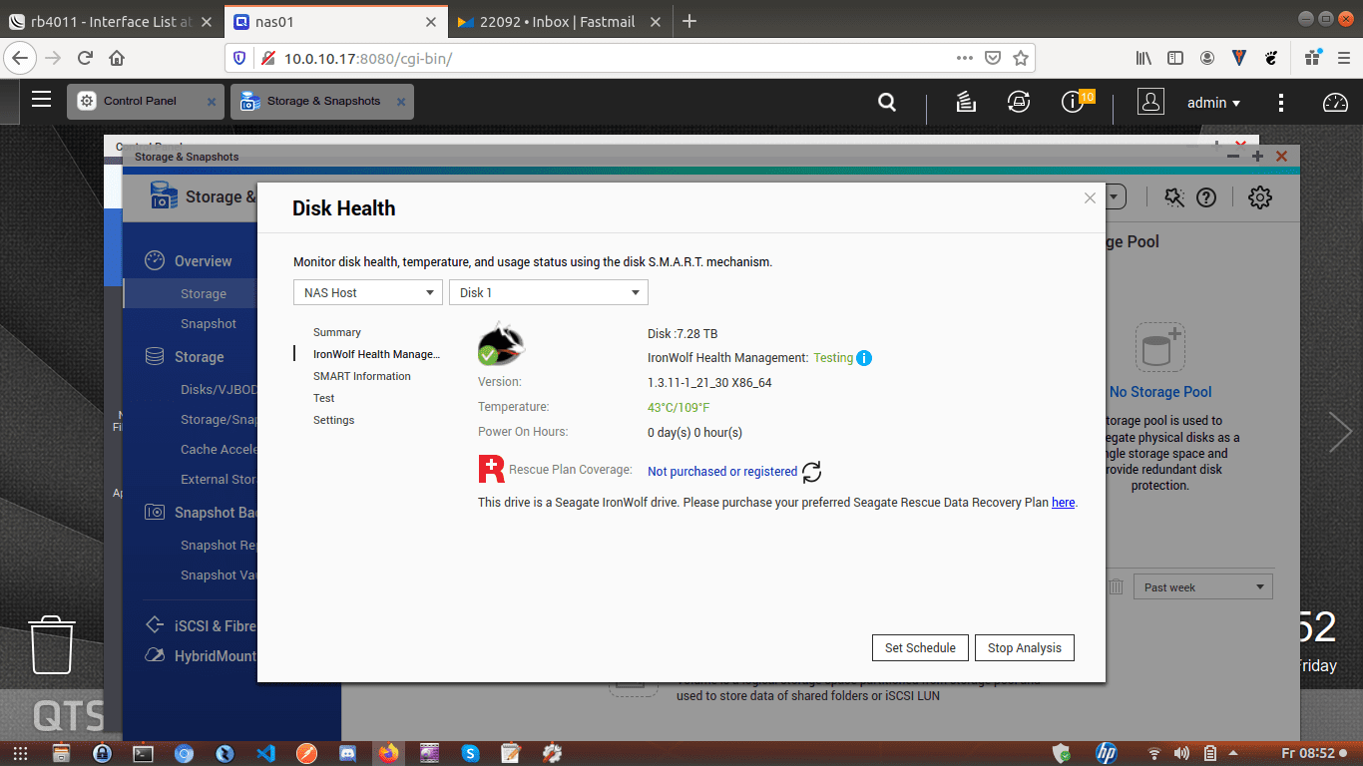The image size is (1363, 766).
Task: Follow the 'here' rescue plan link
Action: [1063, 503]
